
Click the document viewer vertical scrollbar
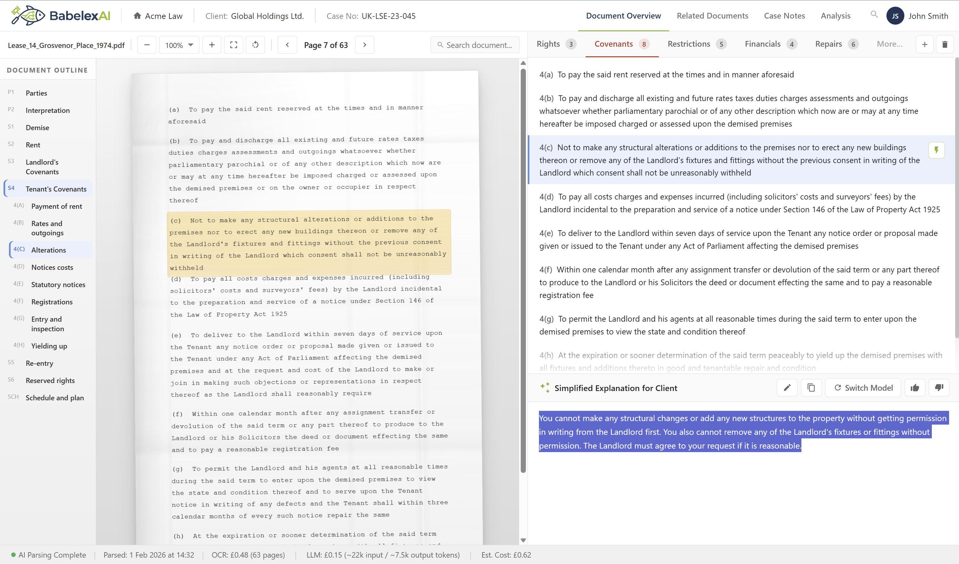click(x=523, y=270)
